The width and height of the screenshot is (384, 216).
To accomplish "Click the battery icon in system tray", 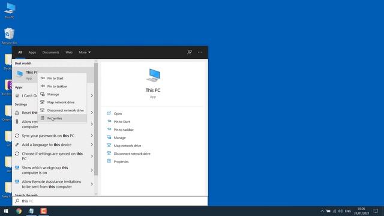I will point(328,211).
